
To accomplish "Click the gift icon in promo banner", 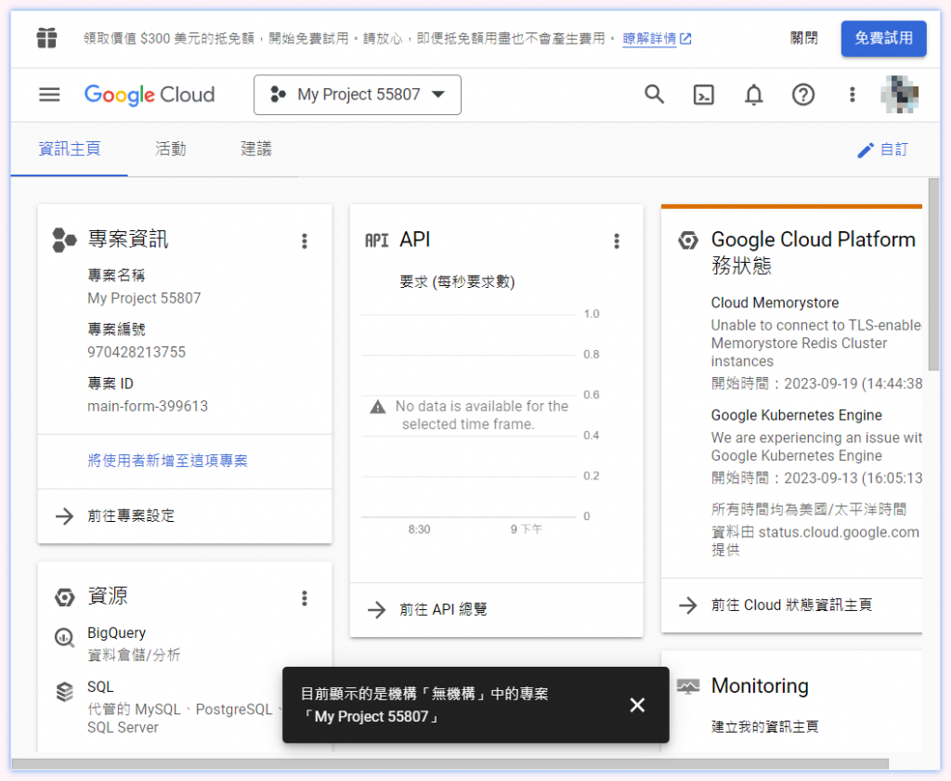I will pos(46,38).
